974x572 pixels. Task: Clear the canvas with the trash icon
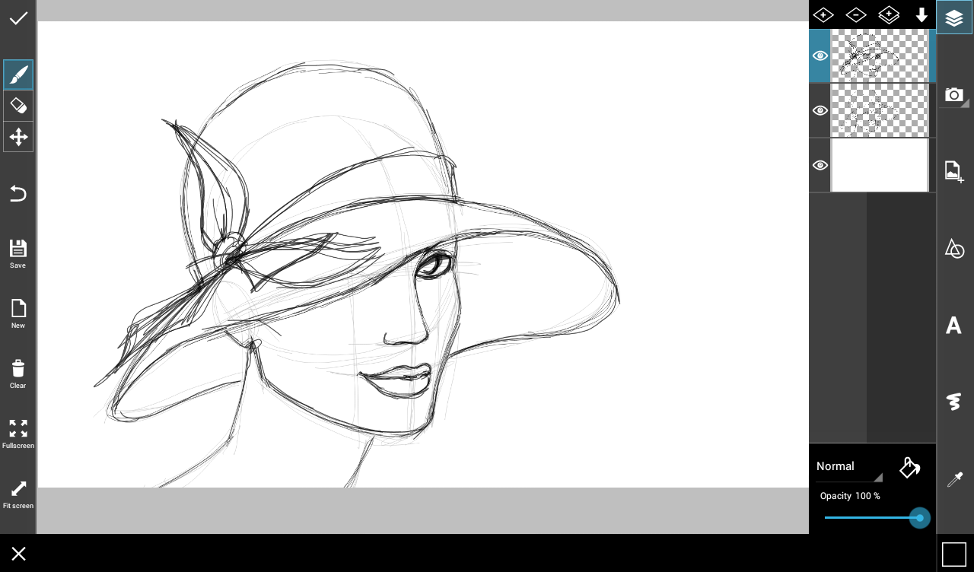point(18,374)
